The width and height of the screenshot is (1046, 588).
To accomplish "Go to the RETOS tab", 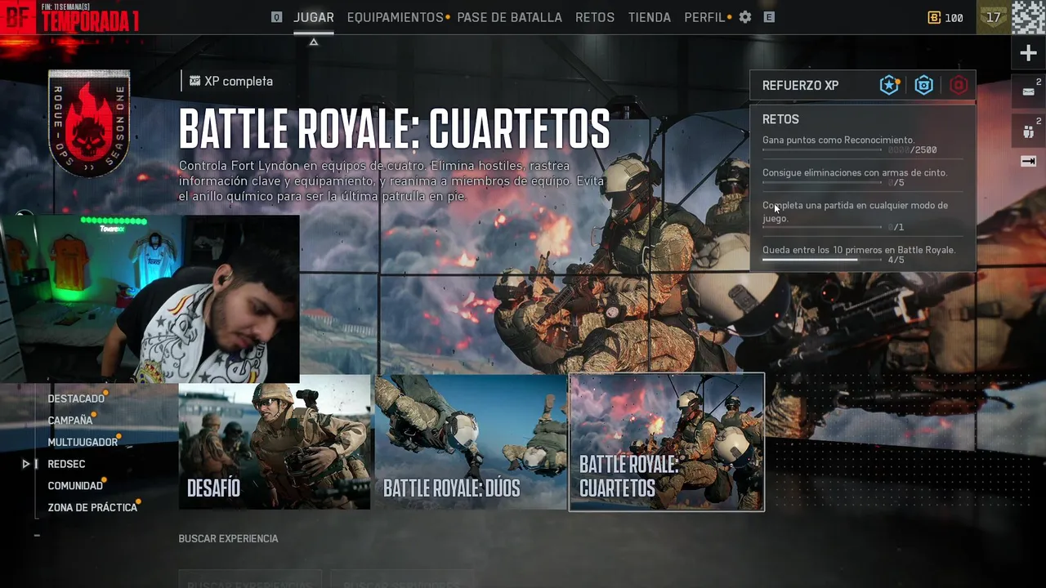I will 595,17.
